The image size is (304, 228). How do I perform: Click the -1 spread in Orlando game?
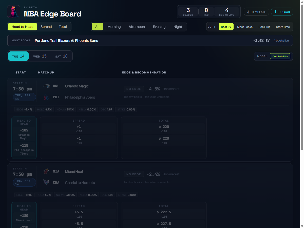(x=79, y=140)
